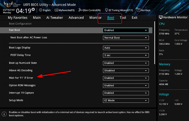Open the Tool tab
This screenshot has width=189, height=121.
(x=123, y=18)
